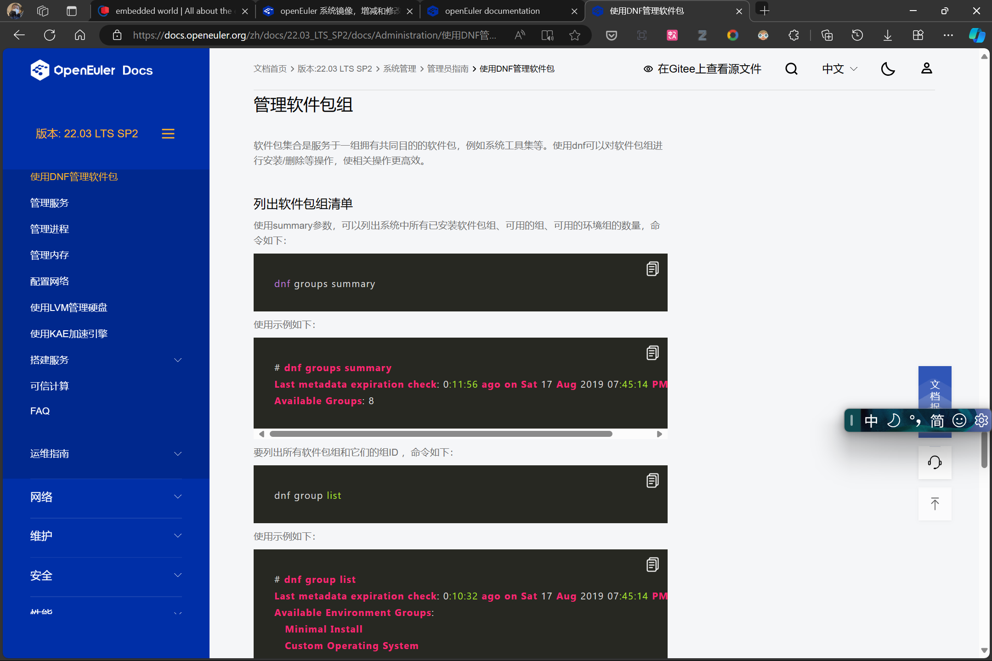Copy the 'dnf group list' command code
Viewport: 992px width, 661px height.
tap(652, 480)
